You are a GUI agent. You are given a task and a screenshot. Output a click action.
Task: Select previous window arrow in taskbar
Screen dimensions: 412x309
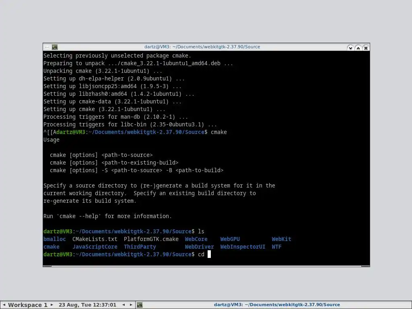(124, 305)
